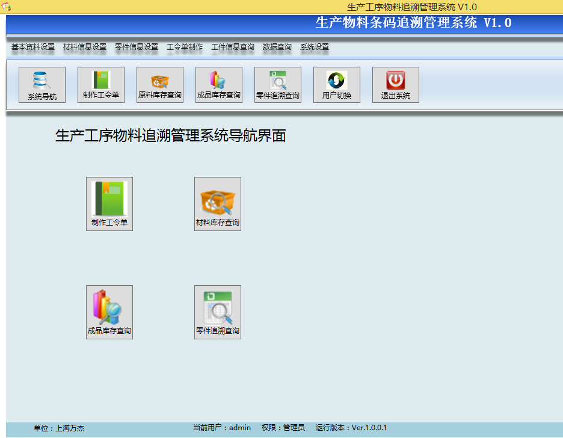Viewport: 563px width, 438px height.
Task: Click the 制作工令单 toolbar button
Action: [101, 85]
